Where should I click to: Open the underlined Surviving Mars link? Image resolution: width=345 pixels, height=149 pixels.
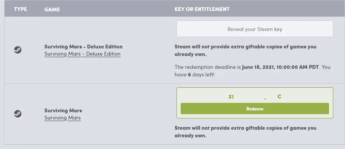(63, 118)
